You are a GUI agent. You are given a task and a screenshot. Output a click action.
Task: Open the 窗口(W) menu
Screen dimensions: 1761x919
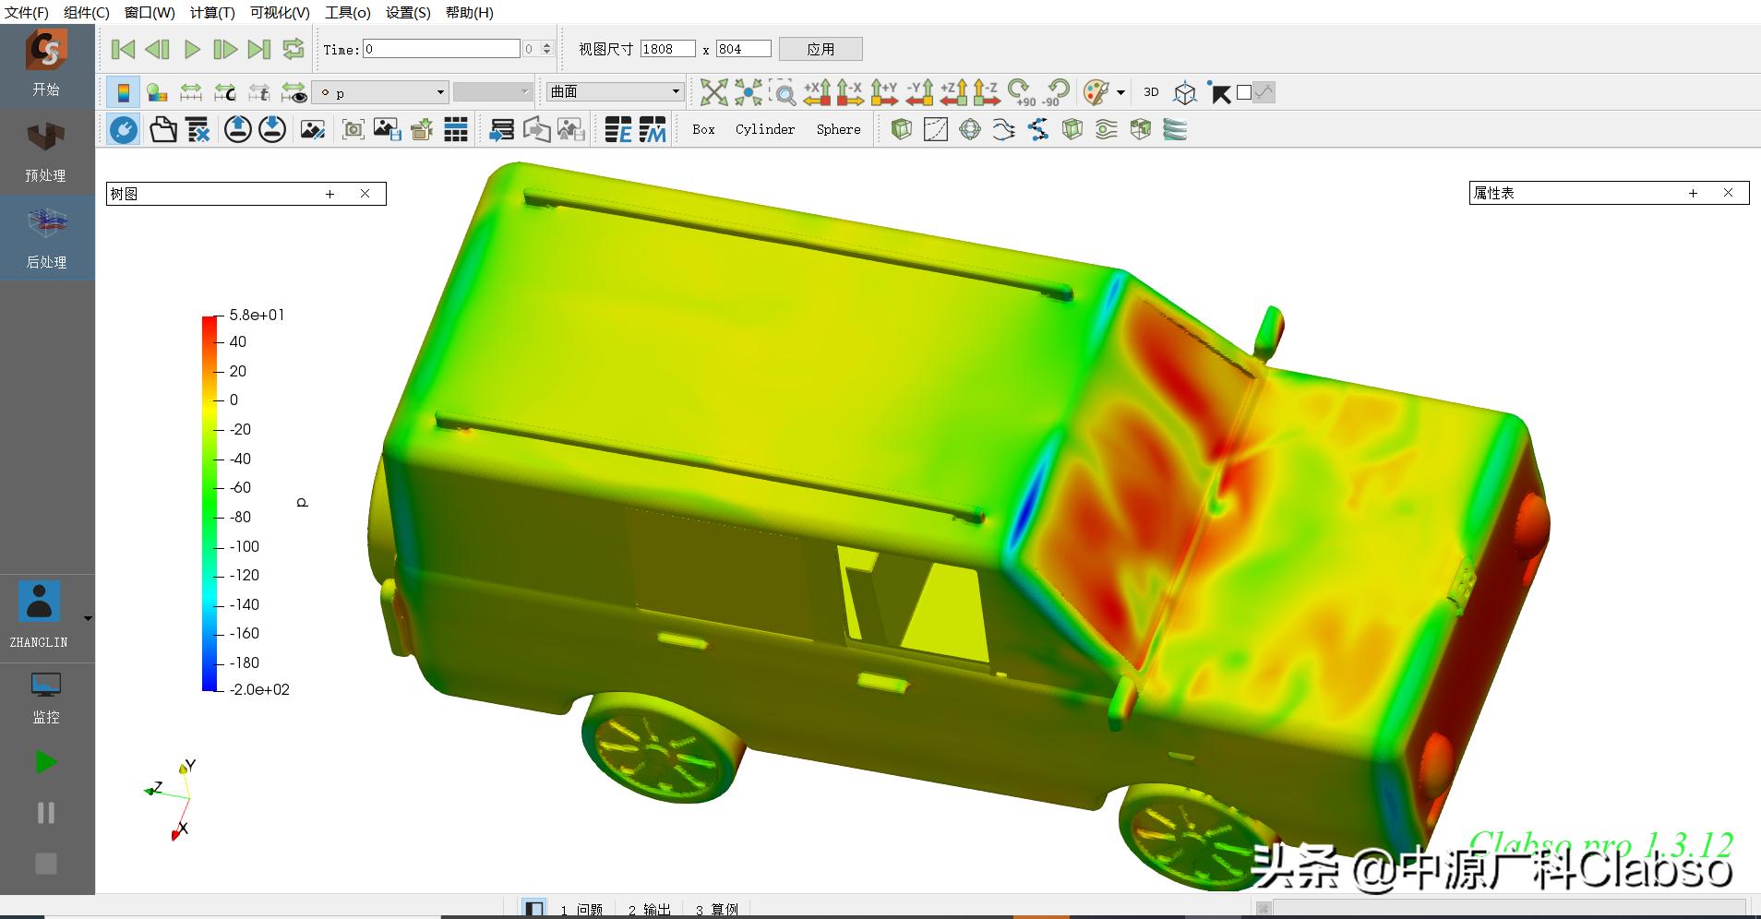tap(150, 12)
